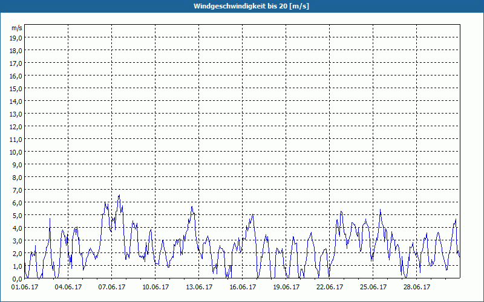The height and width of the screenshot is (302, 484).
Task: Select the 01.06.17 date label
Action: click(25, 288)
